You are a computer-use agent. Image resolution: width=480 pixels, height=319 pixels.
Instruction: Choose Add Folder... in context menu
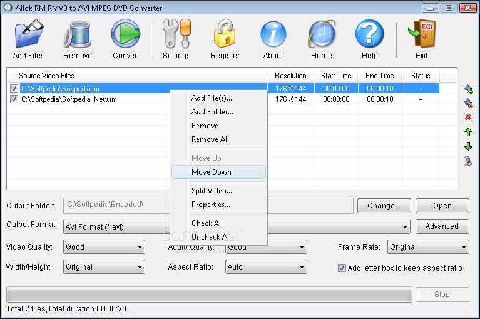click(x=218, y=112)
